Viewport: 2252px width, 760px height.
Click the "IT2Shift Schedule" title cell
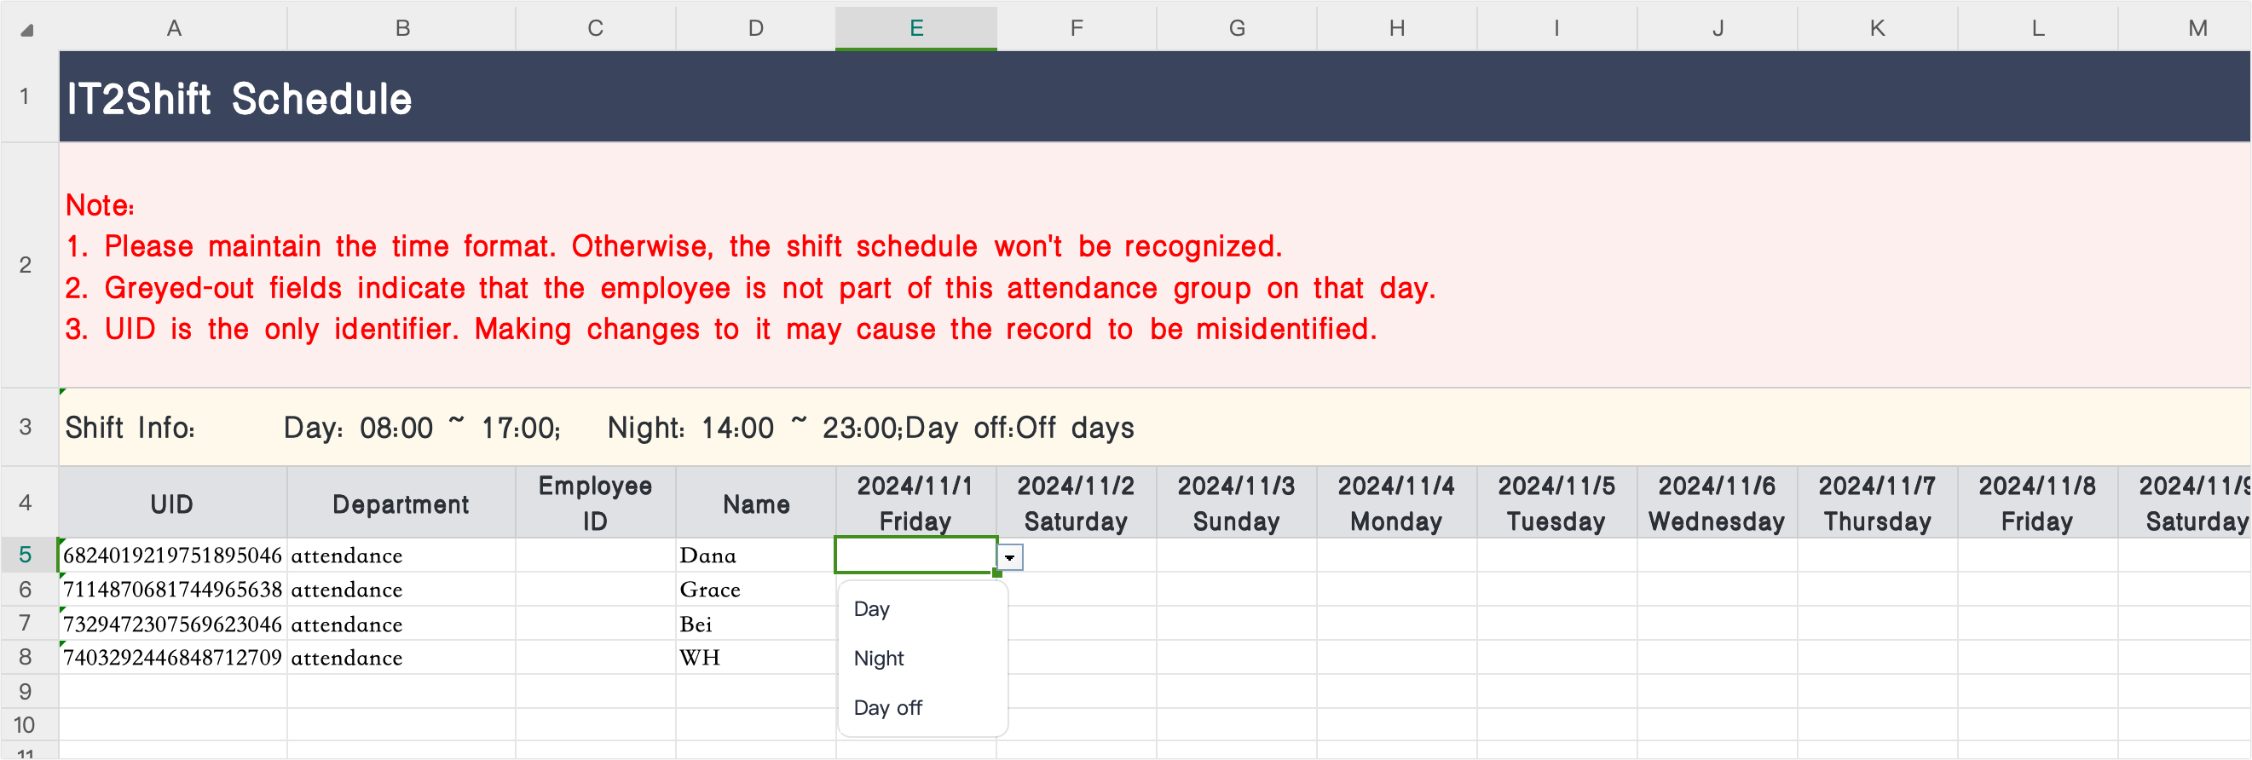[x=349, y=98]
